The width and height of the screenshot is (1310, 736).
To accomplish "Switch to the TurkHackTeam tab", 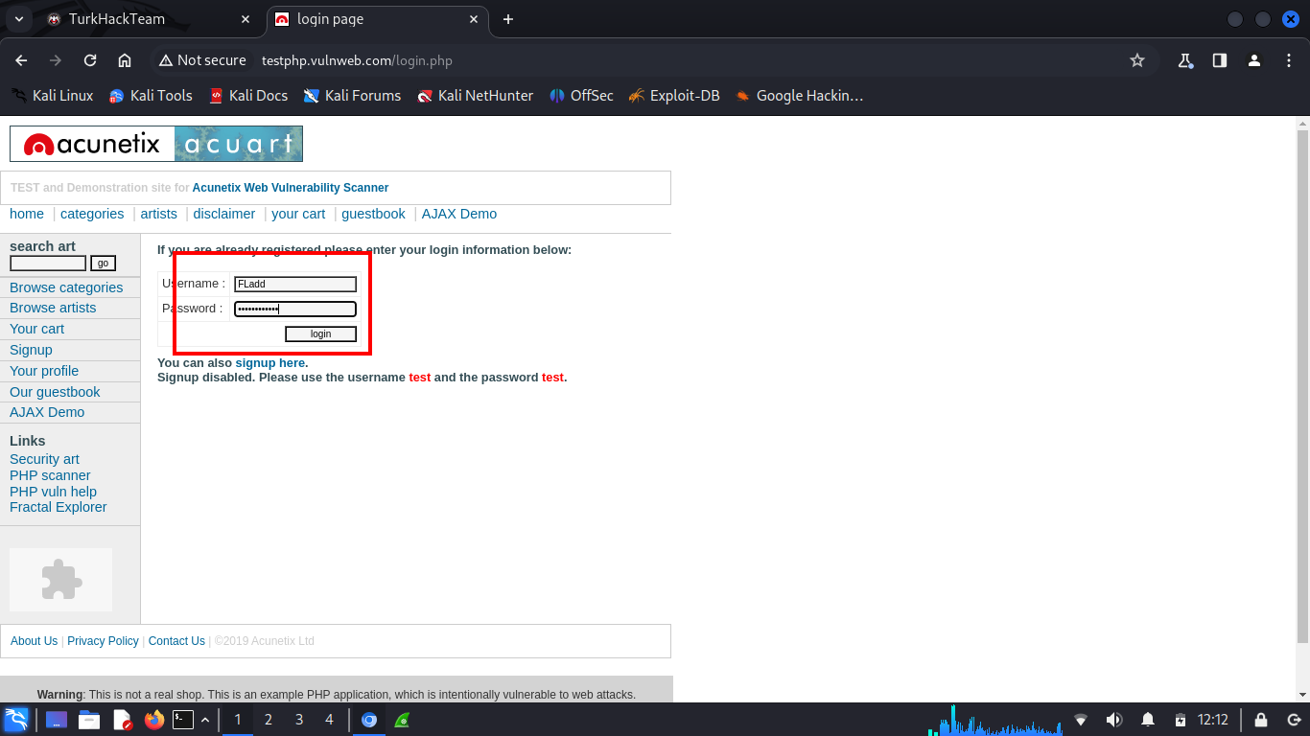I will click(149, 19).
